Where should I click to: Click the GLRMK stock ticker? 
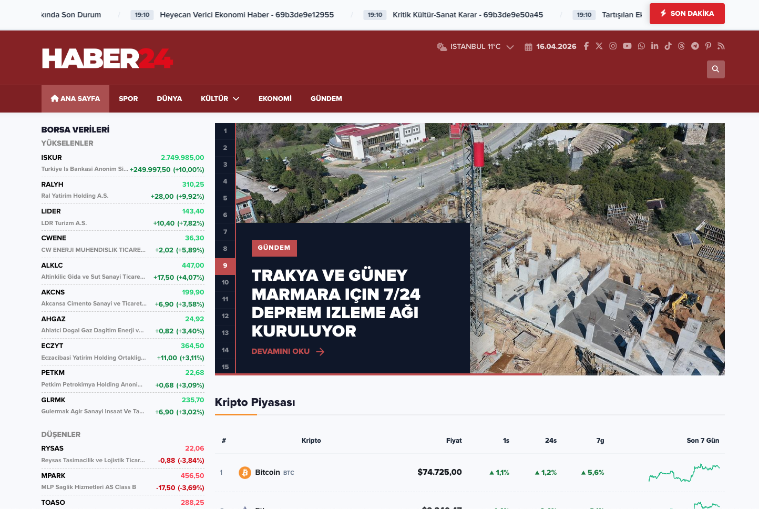tap(54, 400)
